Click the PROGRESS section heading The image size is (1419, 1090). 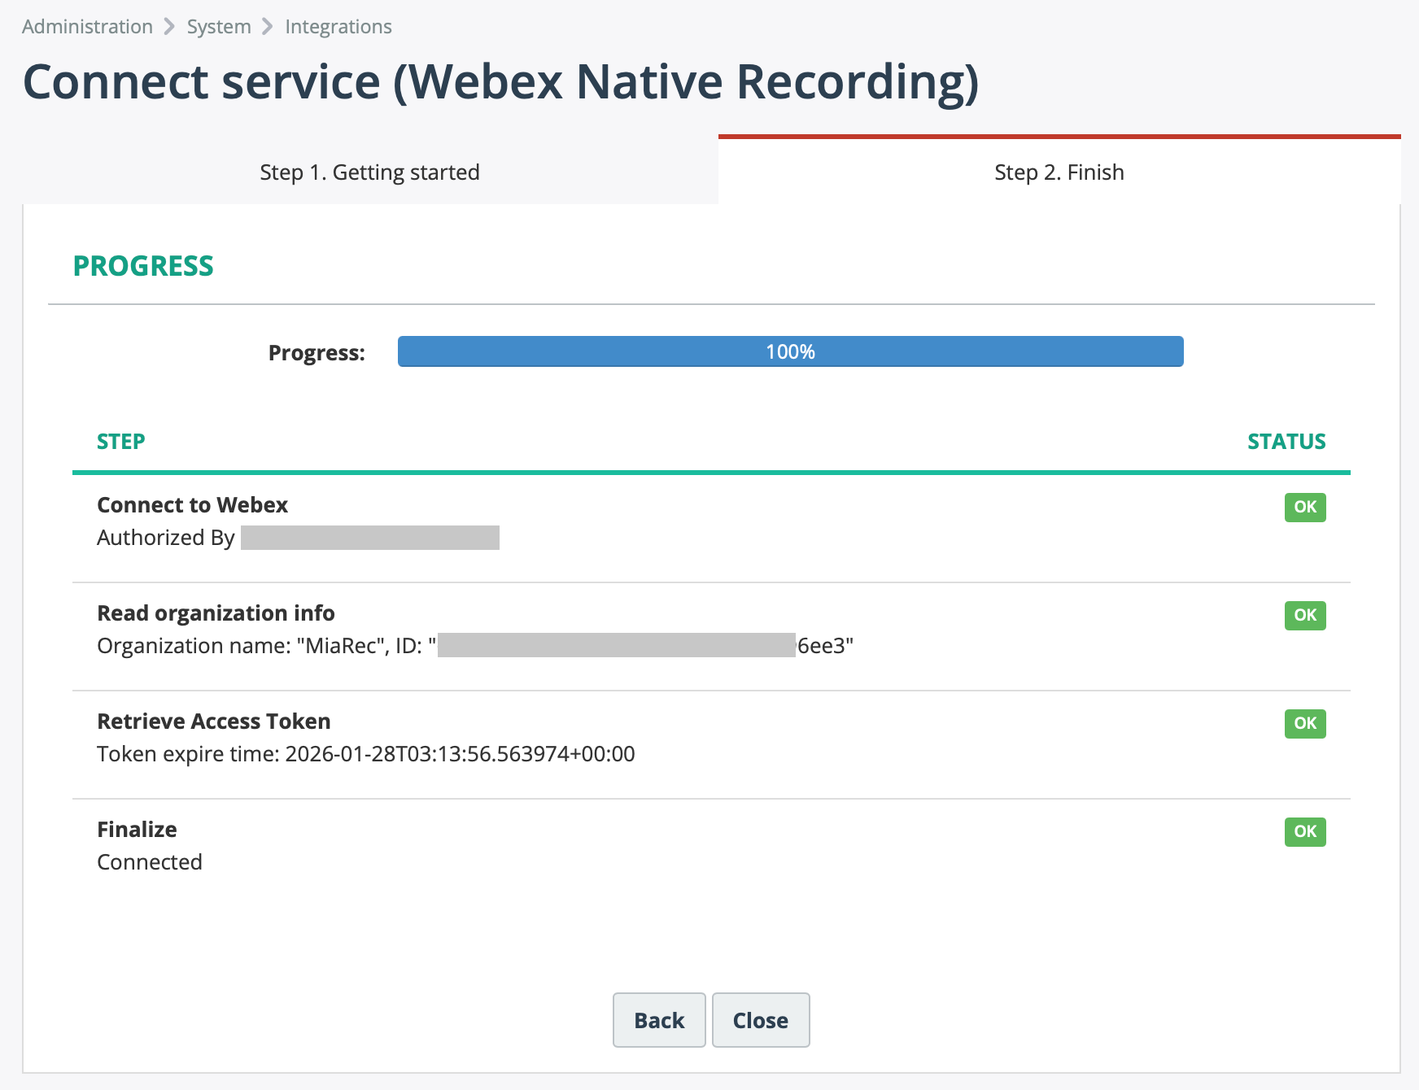coord(144,265)
